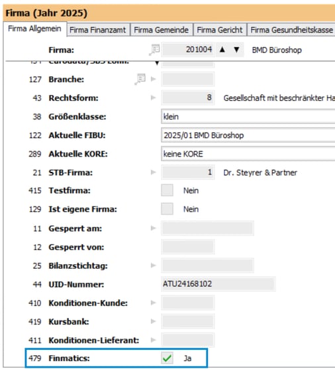The image size is (335, 369).
Task: Tick the Ist eigene Firma checkbox
Action: (167, 209)
